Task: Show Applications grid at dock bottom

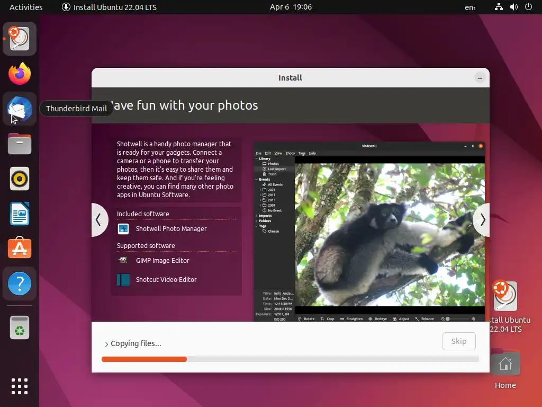Action: pyautogui.click(x=20, y=386)
